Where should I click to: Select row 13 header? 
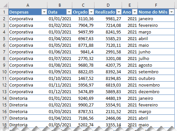[4, 92]
